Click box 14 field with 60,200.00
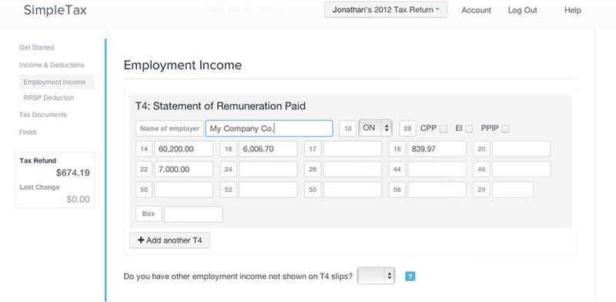The height and width of the screenshot is (302, 616). pos(184,149)
